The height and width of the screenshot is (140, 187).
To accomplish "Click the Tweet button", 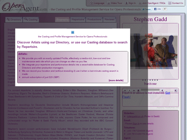I will (147, 9).
